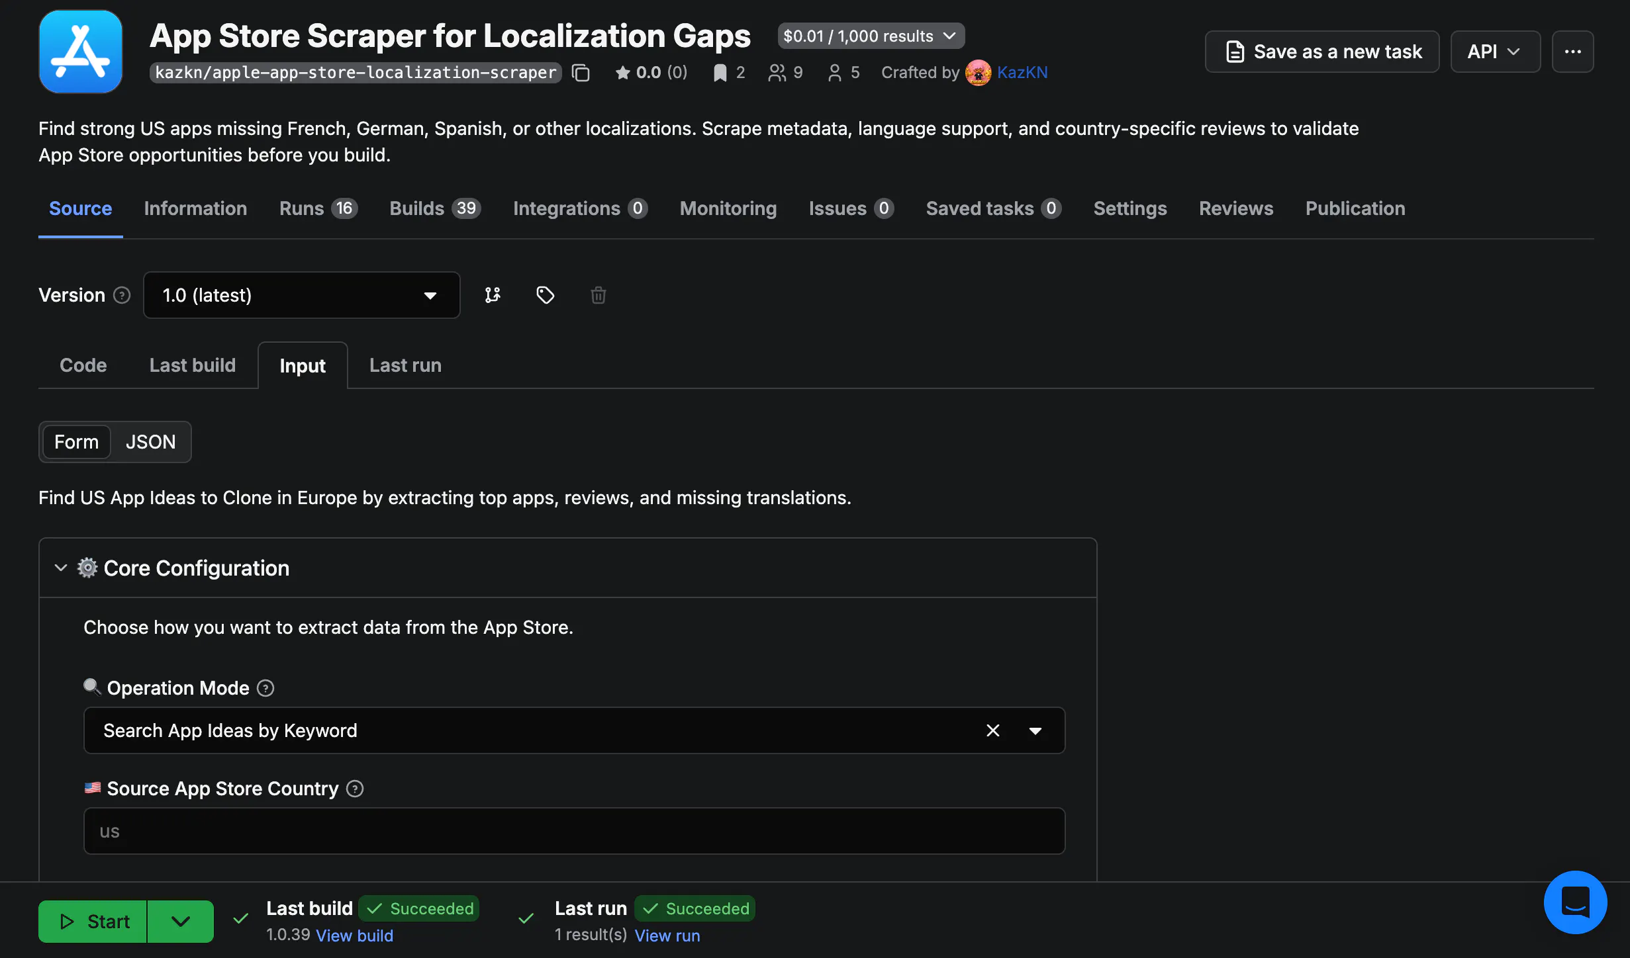Viewport: 1630px width, 958px height.
Task: Open KazKN author avatar
Action: coord(978,73)
